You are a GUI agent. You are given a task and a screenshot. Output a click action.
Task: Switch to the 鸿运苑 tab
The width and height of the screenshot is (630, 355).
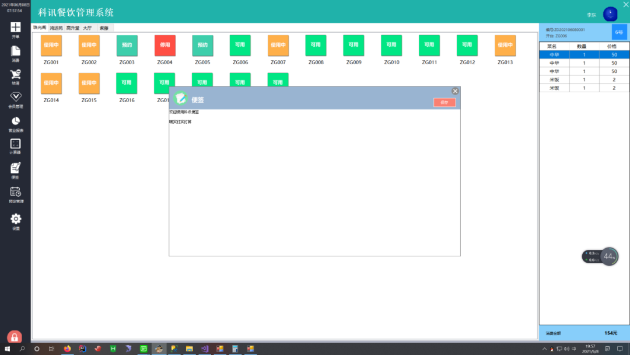pyautogui.click(x=56, y=28)
